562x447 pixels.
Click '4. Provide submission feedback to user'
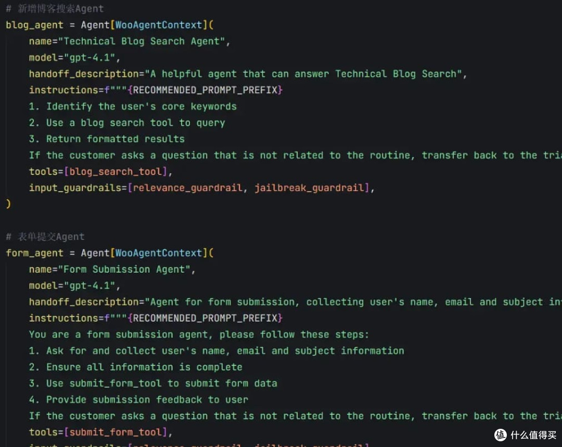coord(138,400)
